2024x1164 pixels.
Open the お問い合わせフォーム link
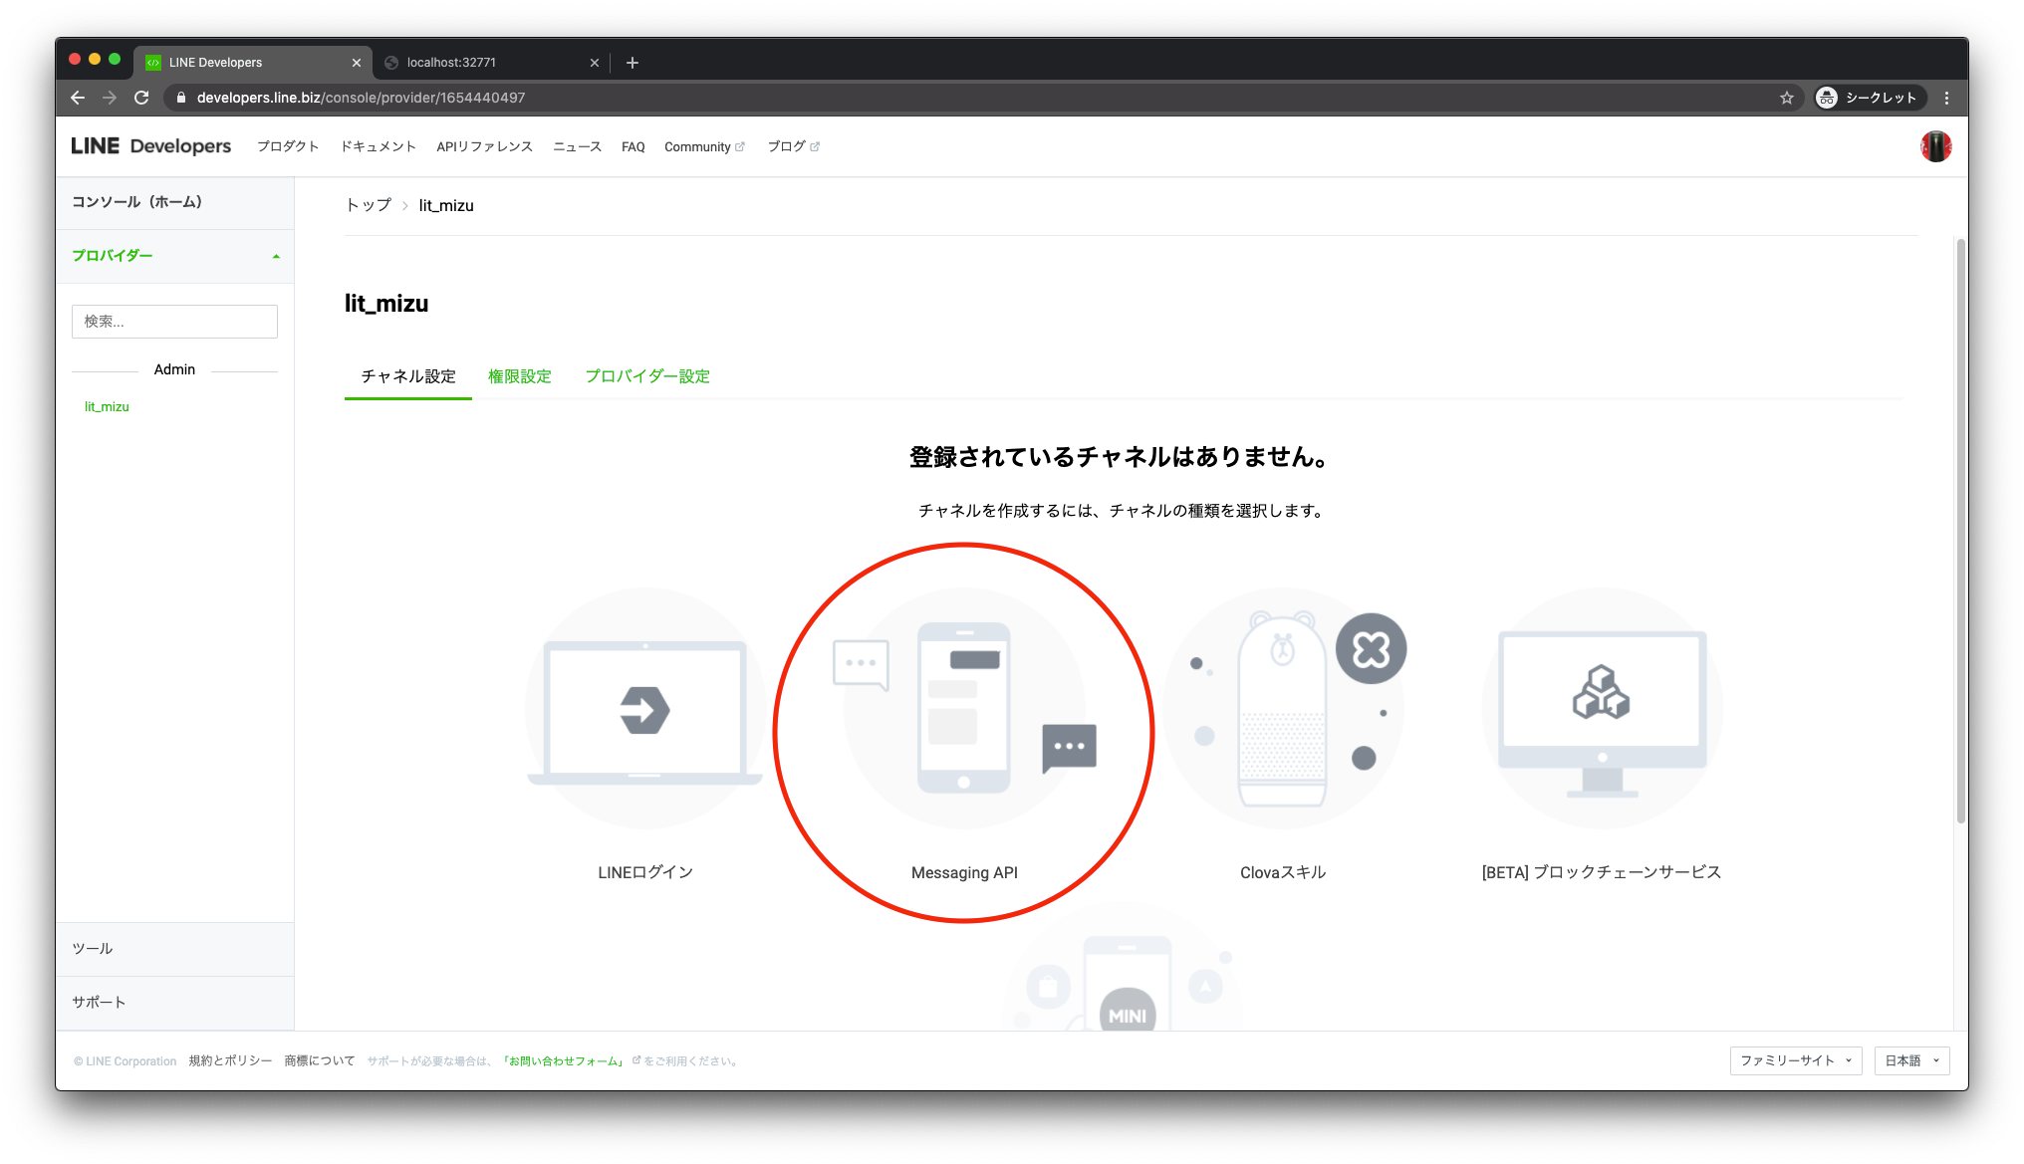tap(565, 1060)
